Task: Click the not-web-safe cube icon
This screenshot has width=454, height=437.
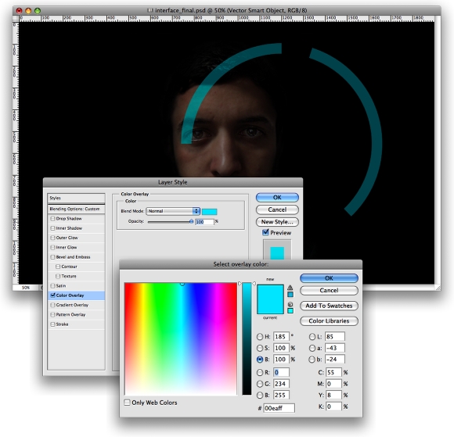Action: [290, 305]
